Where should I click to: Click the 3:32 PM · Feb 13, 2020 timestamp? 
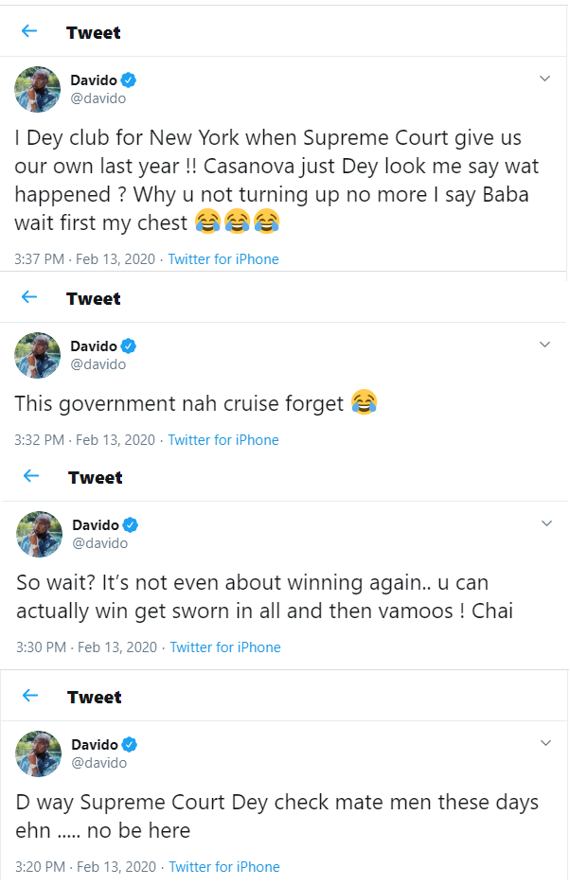tap(85, 440)
